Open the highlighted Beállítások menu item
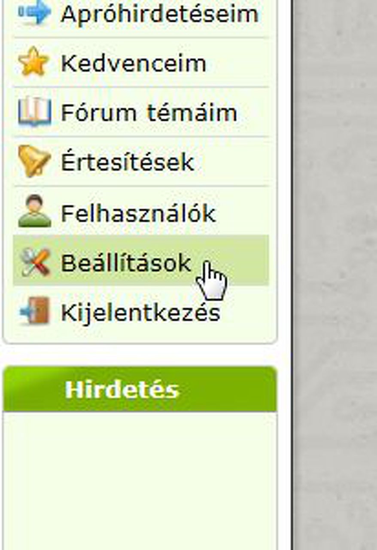The width and height of the screenshot is (377, 550). pyautogui.click(x=141, y=260)
